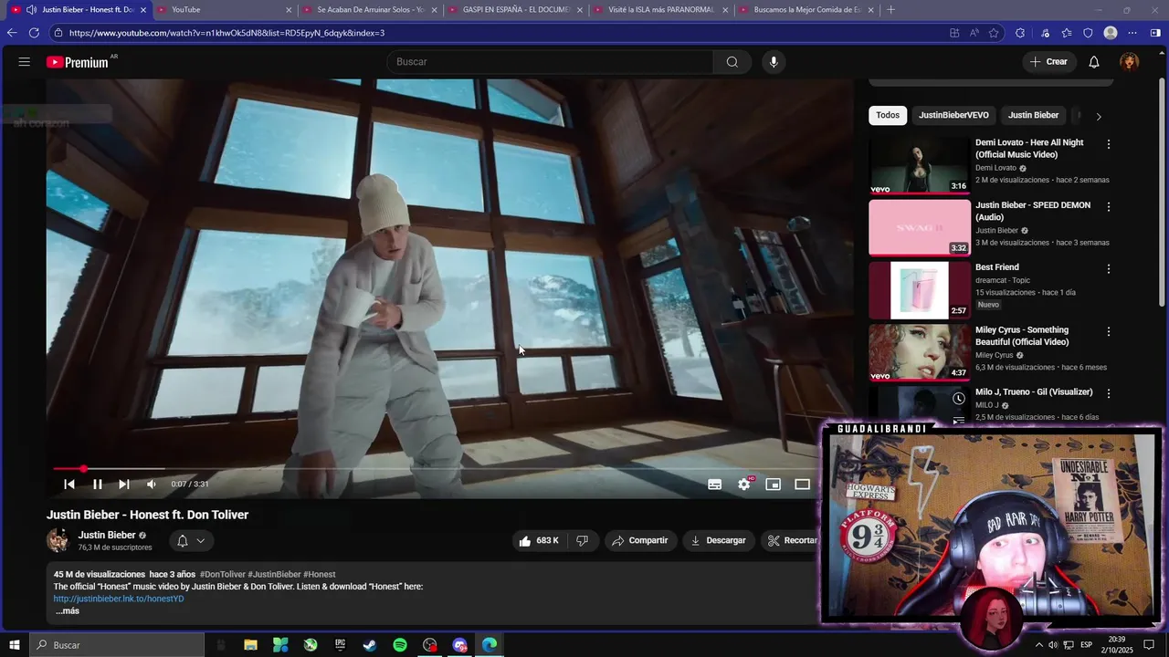The width and height of the screenshot is (1169, 657).
Task: Open options menu for SPEED DEMON video
Action: [1109, 207]
